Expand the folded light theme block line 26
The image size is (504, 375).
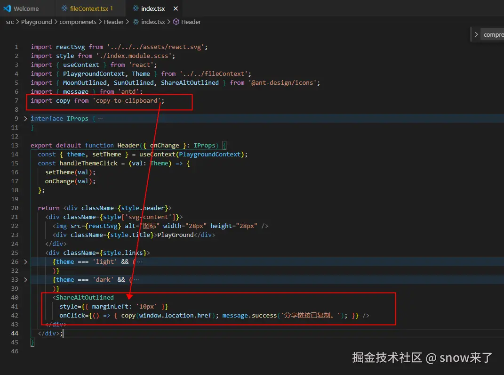(25, 261)
